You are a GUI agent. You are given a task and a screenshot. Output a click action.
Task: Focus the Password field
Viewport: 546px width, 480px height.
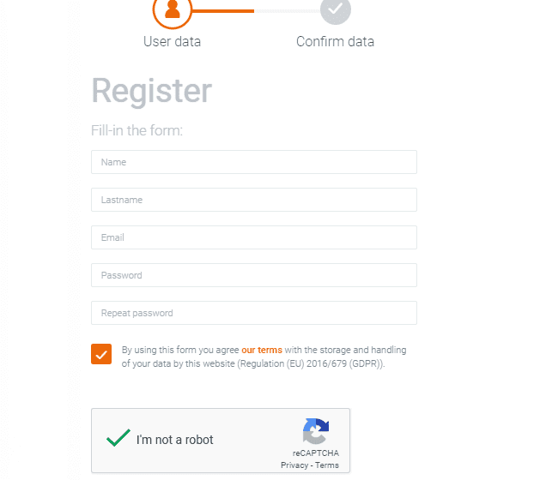(253, 275)
